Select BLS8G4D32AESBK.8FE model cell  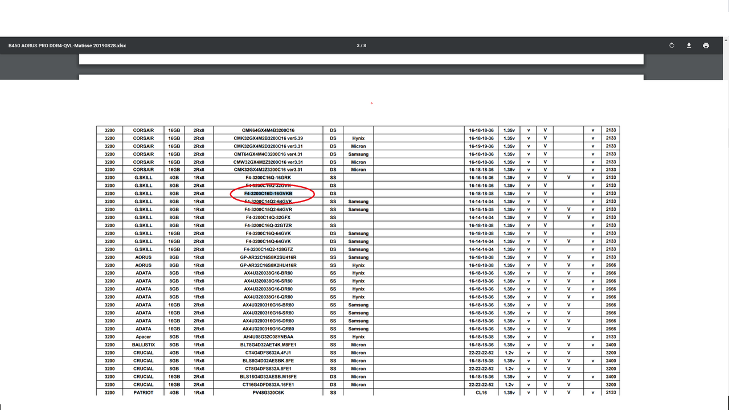(268, 361)
